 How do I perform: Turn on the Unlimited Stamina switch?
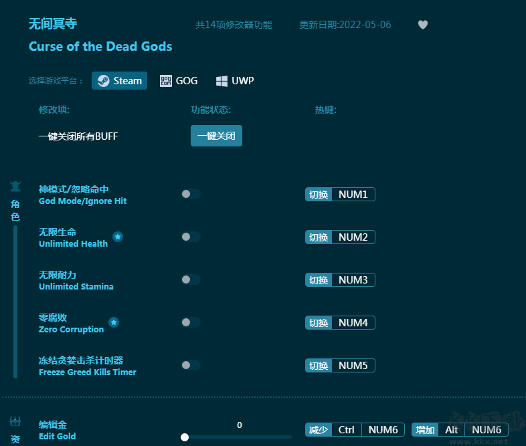[191, 280]
